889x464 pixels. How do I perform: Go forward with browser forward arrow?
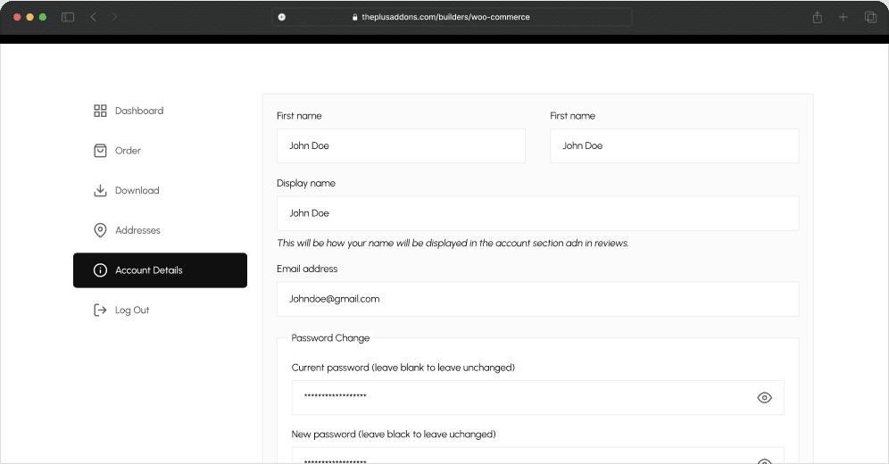[114, 17]
